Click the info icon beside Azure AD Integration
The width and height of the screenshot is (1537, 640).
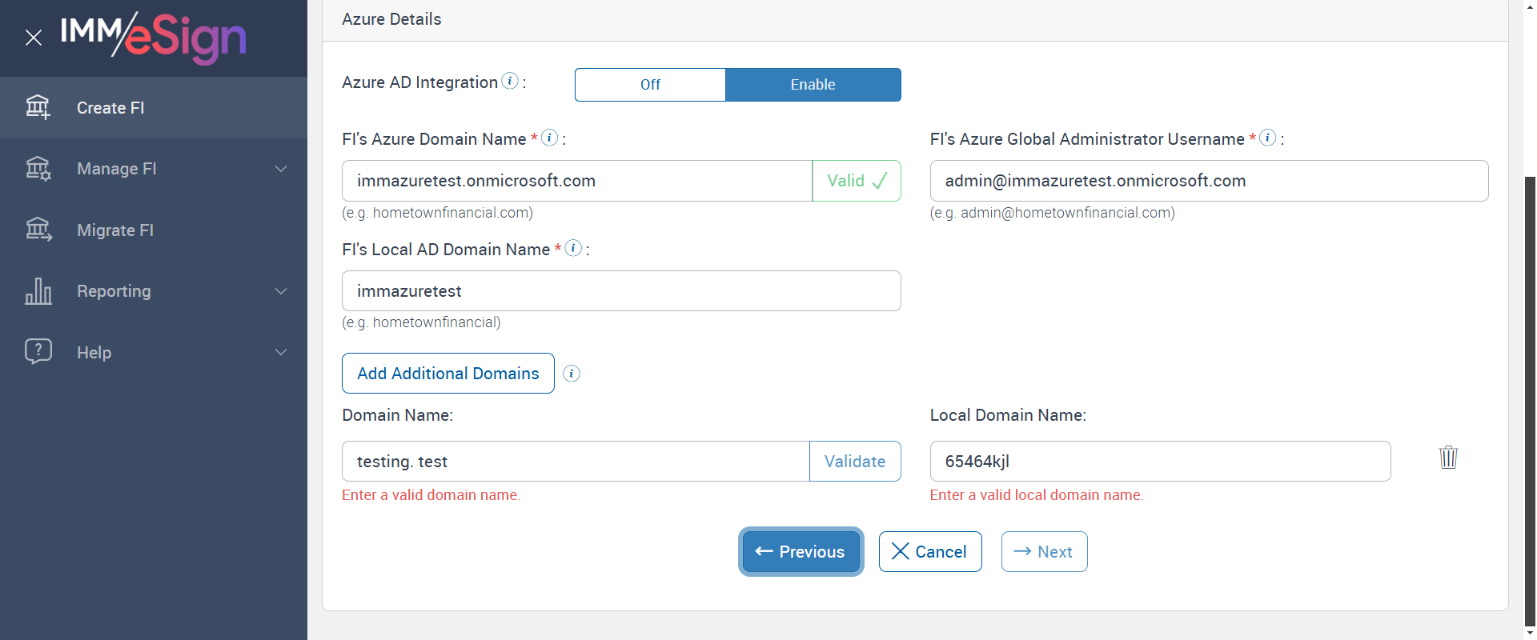click(510, 82)
